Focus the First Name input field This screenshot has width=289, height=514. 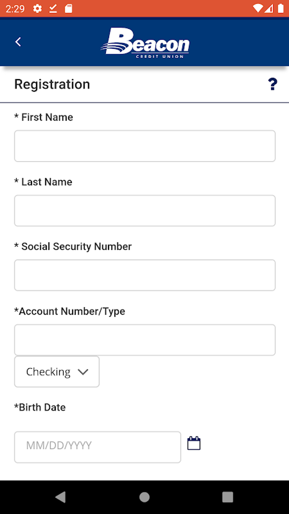144,146
